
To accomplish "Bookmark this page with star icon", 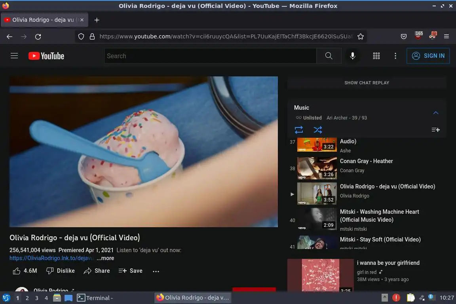I will pos(361,37).
